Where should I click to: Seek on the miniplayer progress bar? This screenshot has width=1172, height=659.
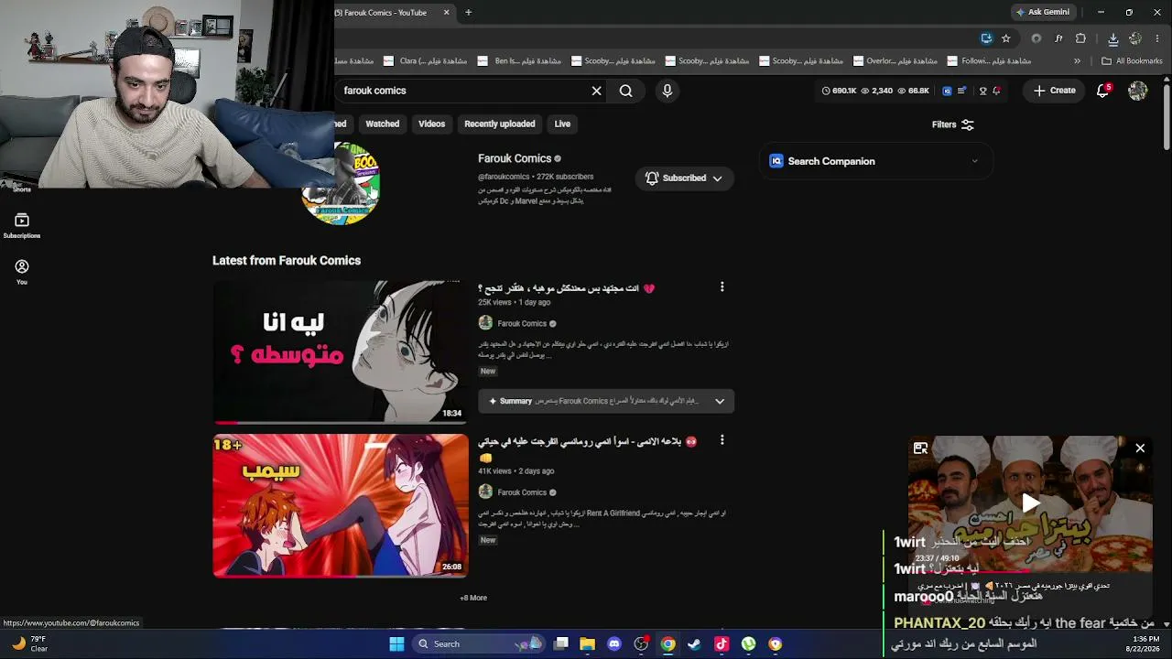pos(1030,573)
